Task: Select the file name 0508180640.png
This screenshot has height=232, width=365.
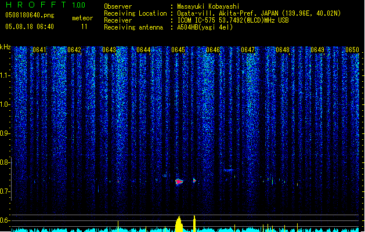Action: click(x=30, y=15)
